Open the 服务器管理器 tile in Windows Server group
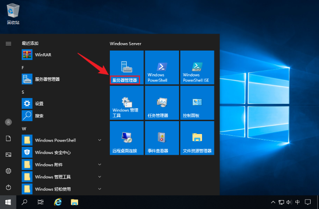 (x=127, y=67)
